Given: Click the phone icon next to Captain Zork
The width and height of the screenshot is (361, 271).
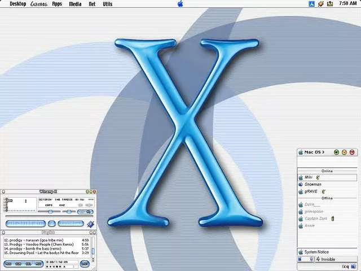Looking at the screenshot, I should coord(333,218).
